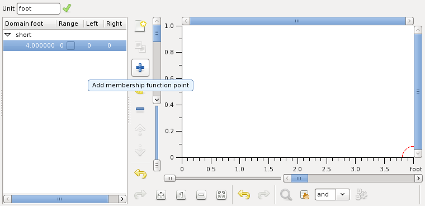425x206 pixels.
Task: Click the green checkmark next to Unit
Action: tap(67, 8)
